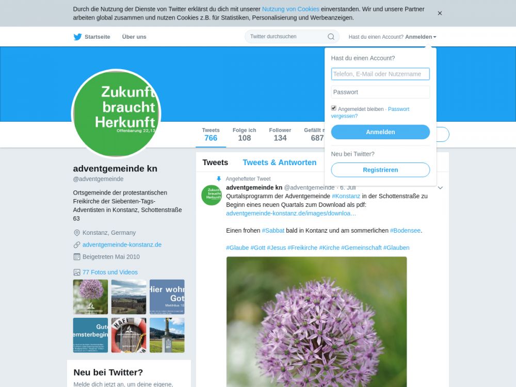The width and height of the screenshot is (516, 387).
Task: Open the Folge ich tab
Action: 244,134
